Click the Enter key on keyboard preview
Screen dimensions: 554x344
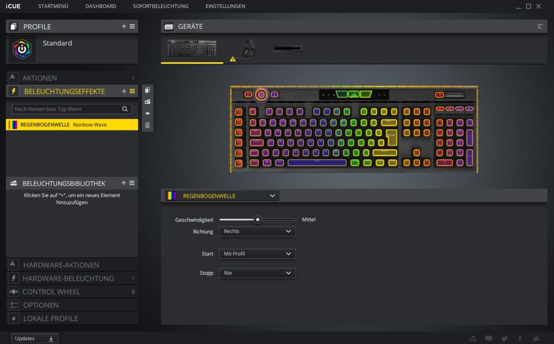(391, 137)
